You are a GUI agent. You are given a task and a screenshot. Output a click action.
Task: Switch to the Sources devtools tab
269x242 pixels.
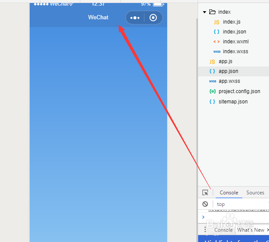[x=255, y=193]
